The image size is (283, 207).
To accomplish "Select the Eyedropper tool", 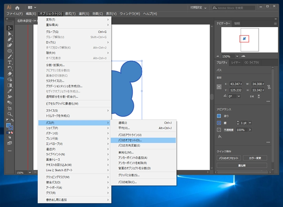I will 9,91.
